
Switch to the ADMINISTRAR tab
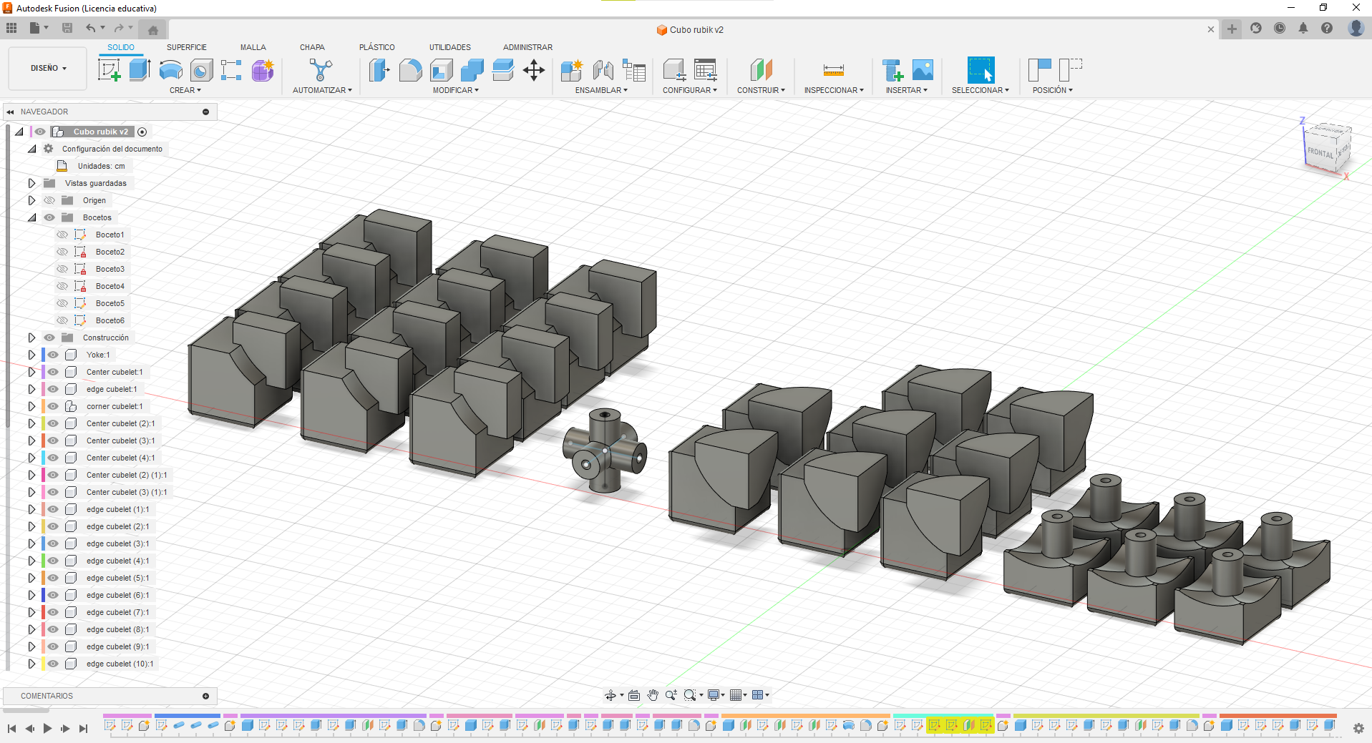coord(527,47)
